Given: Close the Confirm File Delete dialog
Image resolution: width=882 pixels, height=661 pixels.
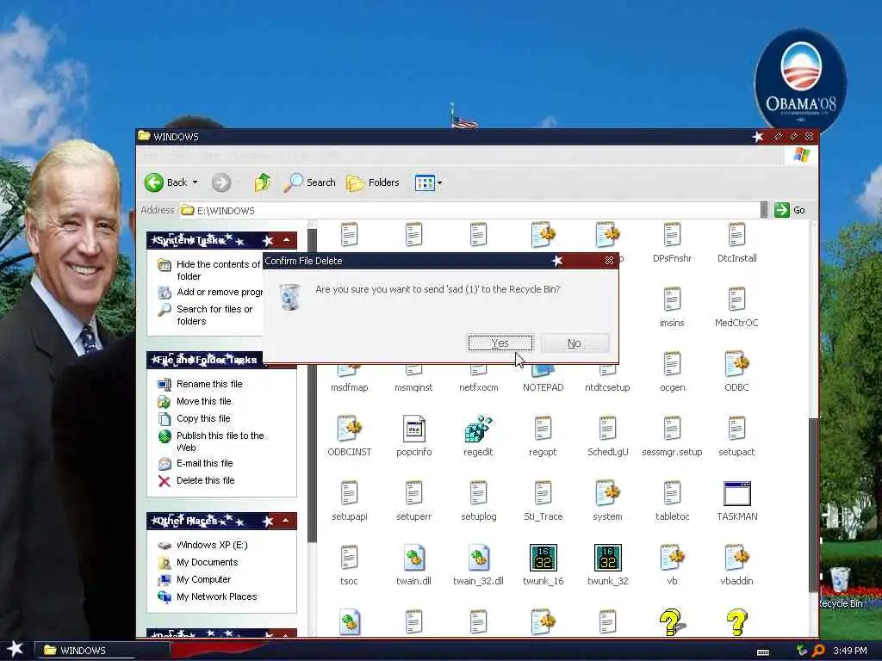Looking at the screenshot, I should pos(609,260).
